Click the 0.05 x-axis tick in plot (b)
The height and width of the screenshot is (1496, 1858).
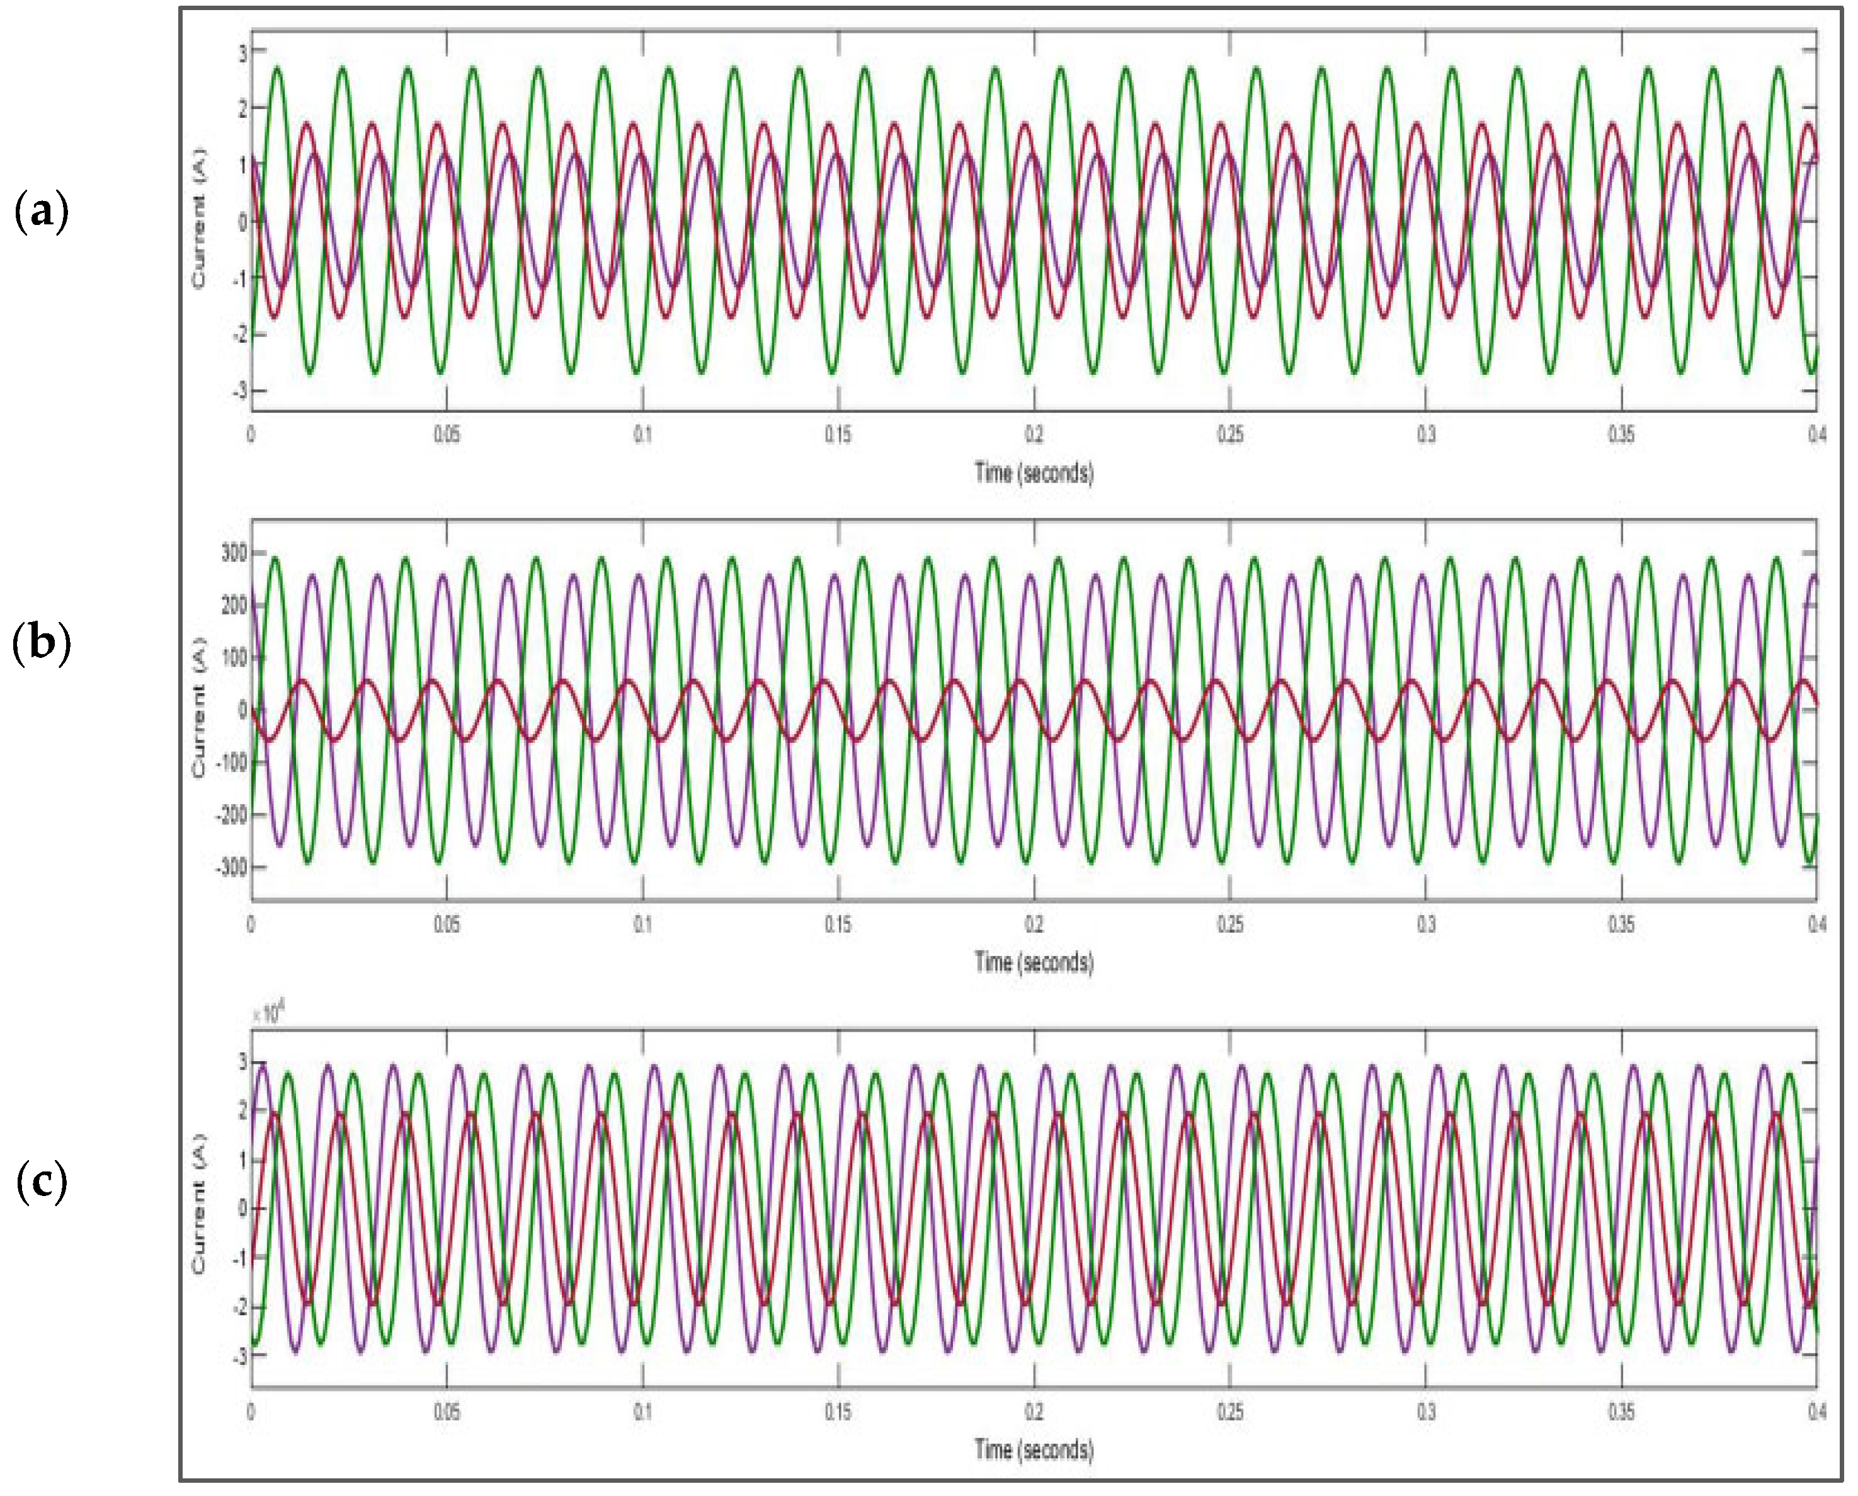tap(447, 924)
